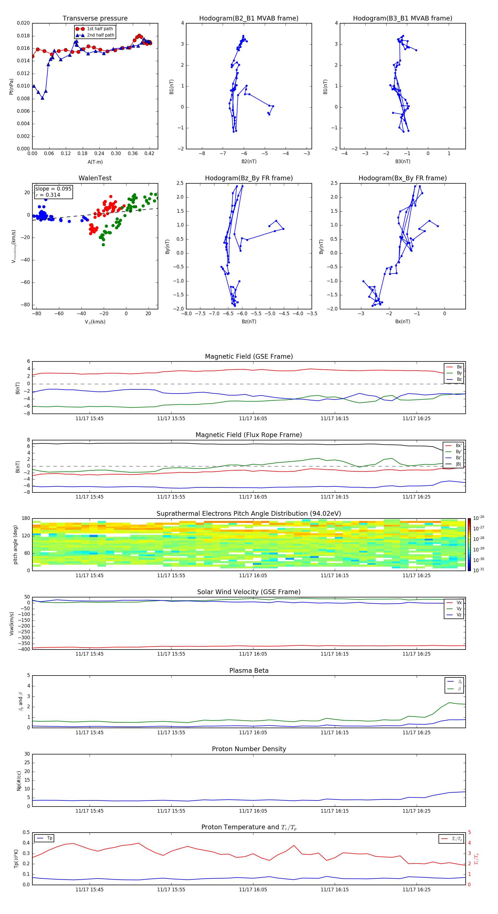
Task: Click the 10^-26 colorbar tick label
Action: click(x=479, y=518)
